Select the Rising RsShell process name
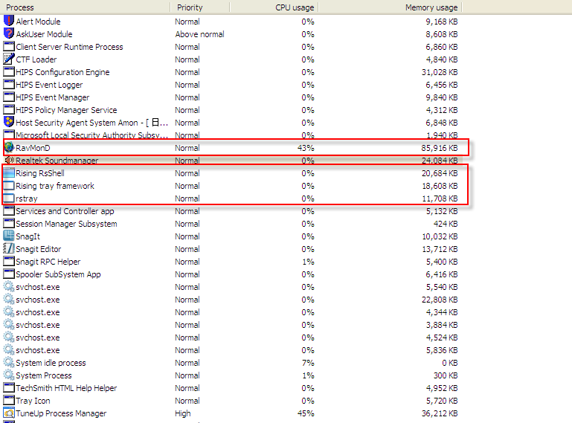This screenshot has height=423, width=572. pos(40,173)
